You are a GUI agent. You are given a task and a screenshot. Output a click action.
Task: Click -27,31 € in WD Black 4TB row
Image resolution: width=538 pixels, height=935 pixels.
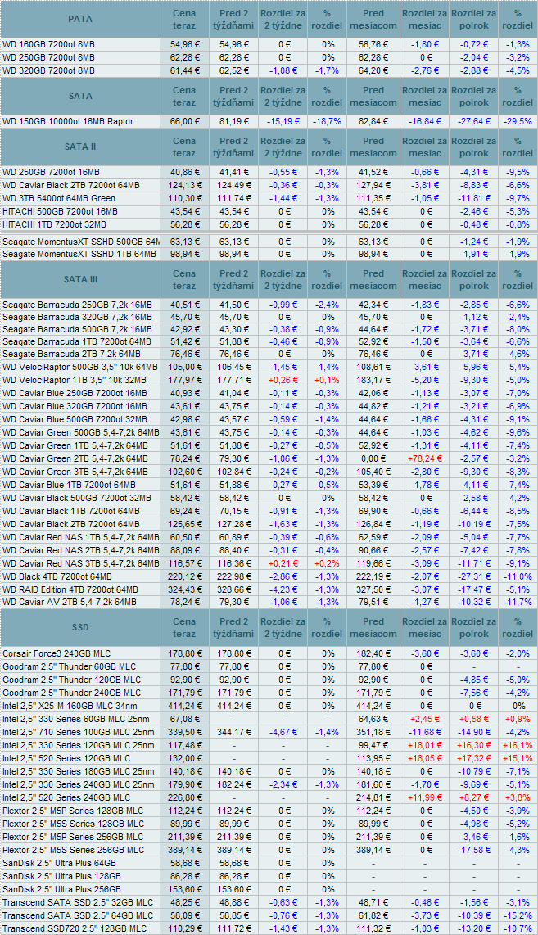[x=473, y=577]
